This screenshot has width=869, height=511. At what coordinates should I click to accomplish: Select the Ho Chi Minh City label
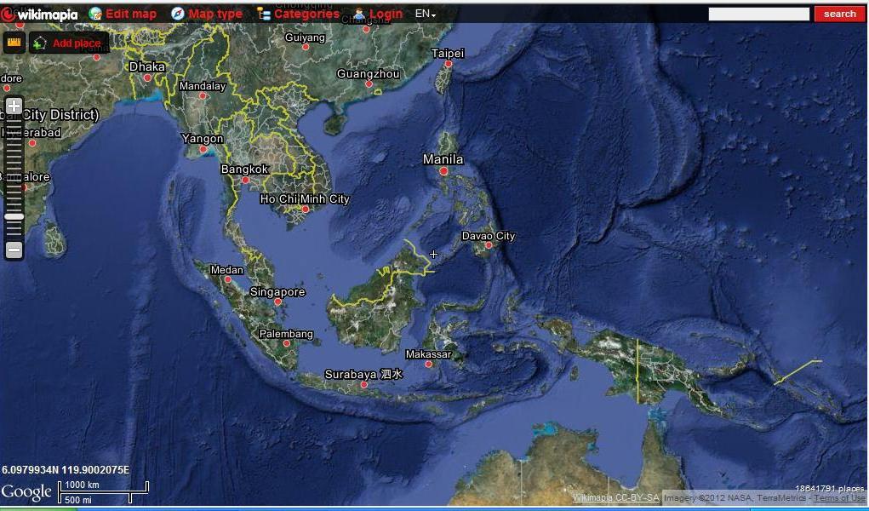[x=305, y=198]
